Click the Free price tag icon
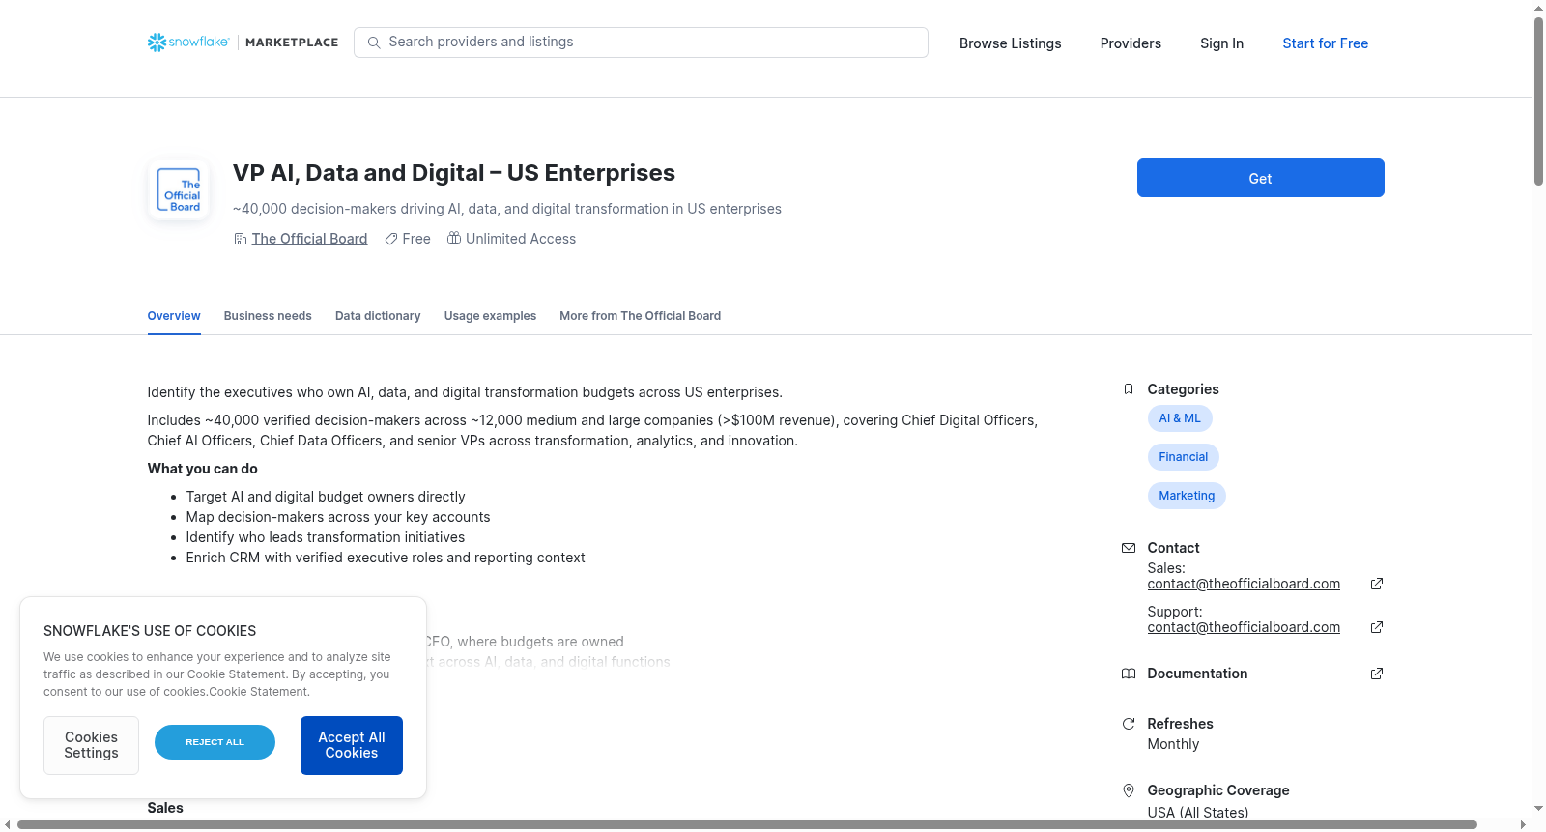Image resolution: width=1546 pixels, height=832 pixels. pyautogui.click(x=391, y=239)
